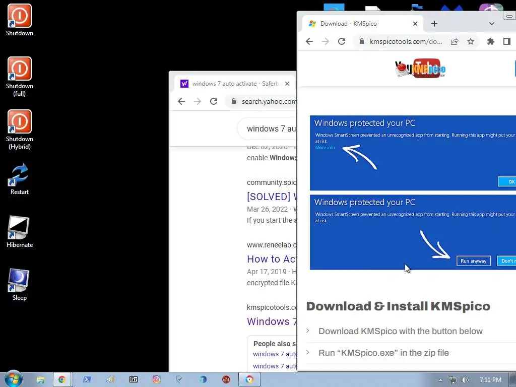Open the [SOLVED] search result link
Viewport: 516px width, 387px height.
coord(272,197)
